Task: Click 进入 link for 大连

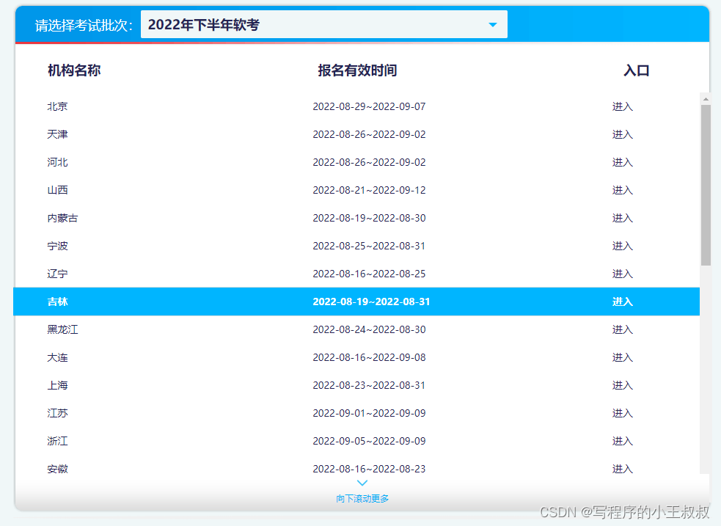Action: point(622,358)
